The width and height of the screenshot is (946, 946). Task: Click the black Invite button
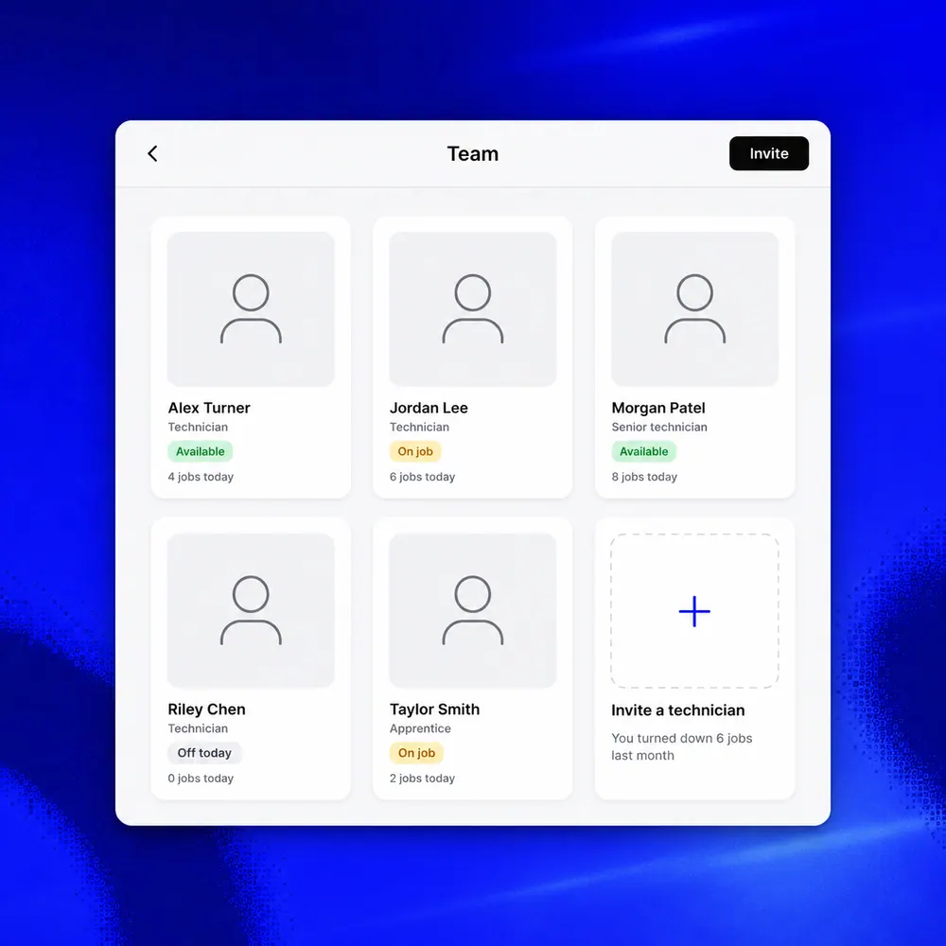(x=768, y=153)
